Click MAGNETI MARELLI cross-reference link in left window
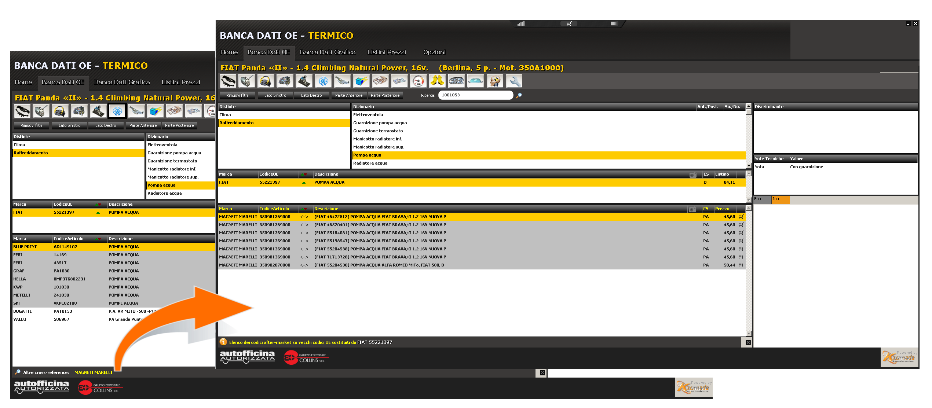 (x=94, y=372)
